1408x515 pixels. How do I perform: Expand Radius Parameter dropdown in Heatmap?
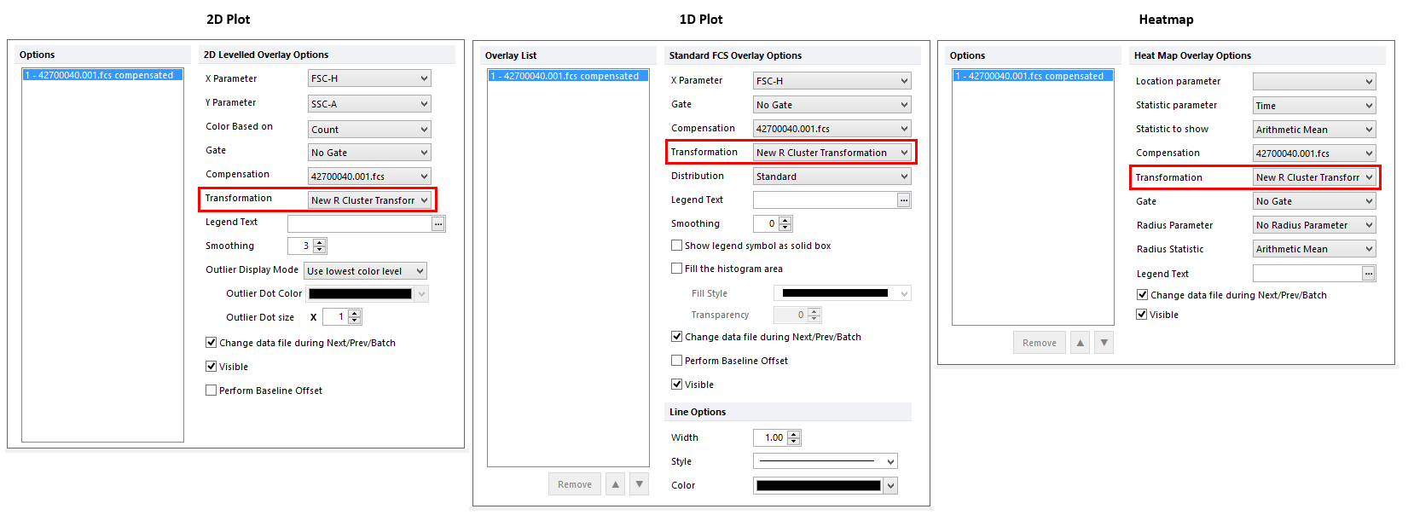pos(1313,225)
